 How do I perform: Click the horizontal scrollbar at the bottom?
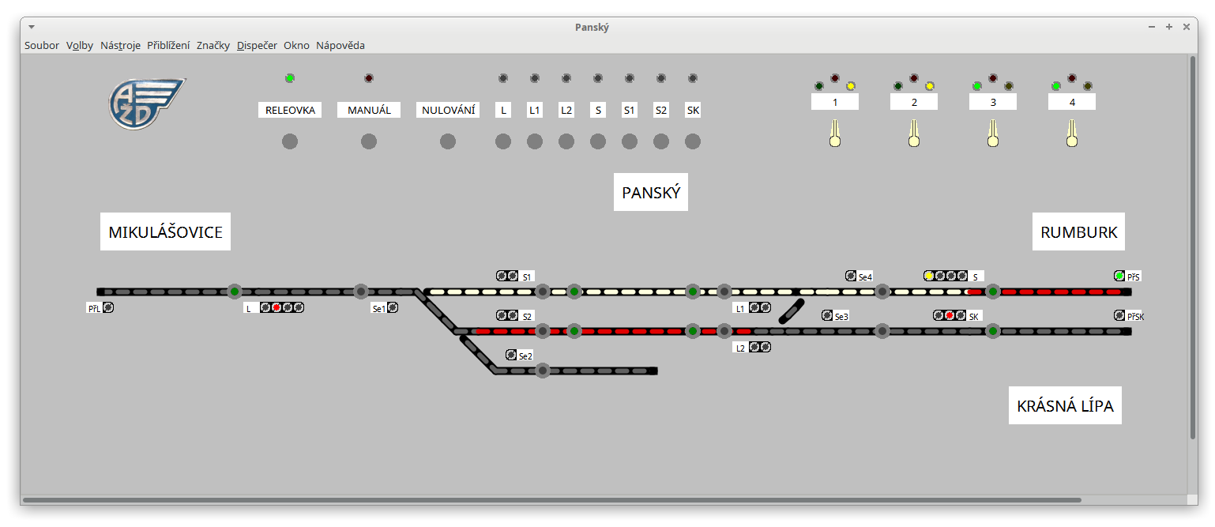(x=551, y=500)
